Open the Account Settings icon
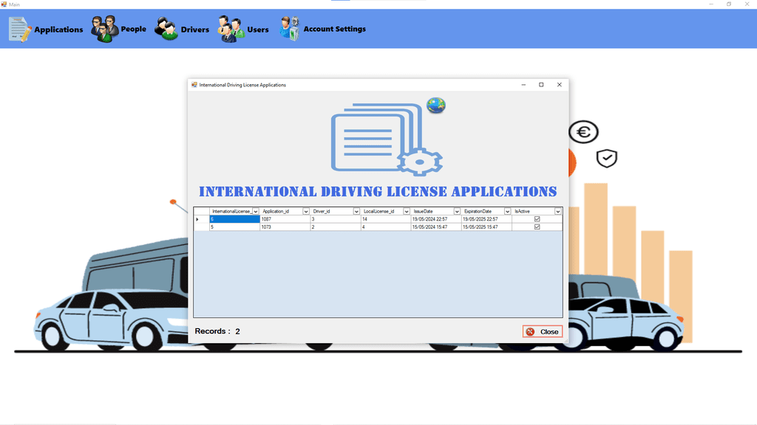This screenshot has height=425, width=757. tap(289, 29)
